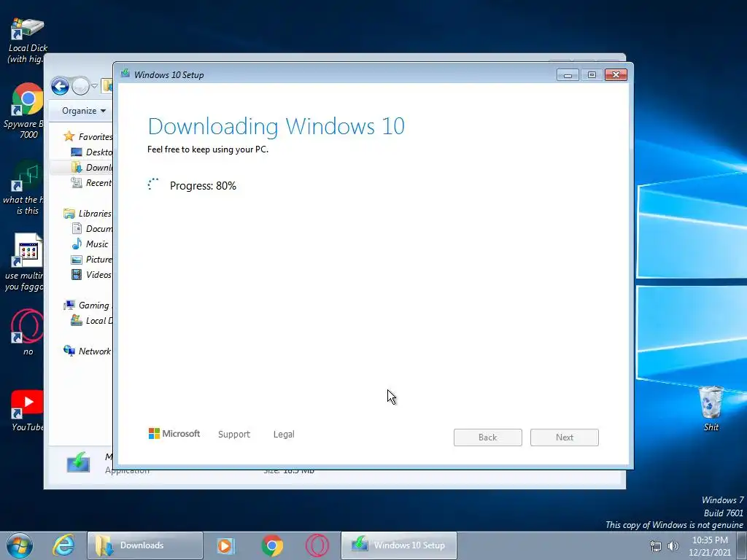Launch Internet Explorer from the taskbar
The image size is (747, 560).
[x=63, y=545]
